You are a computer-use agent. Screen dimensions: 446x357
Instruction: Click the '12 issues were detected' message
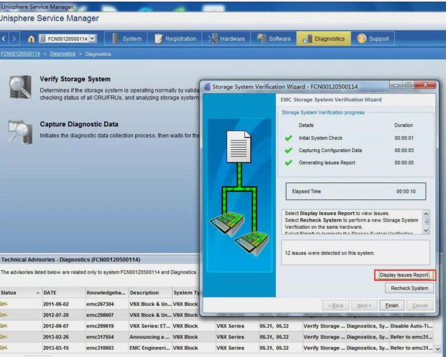[330, 253]
